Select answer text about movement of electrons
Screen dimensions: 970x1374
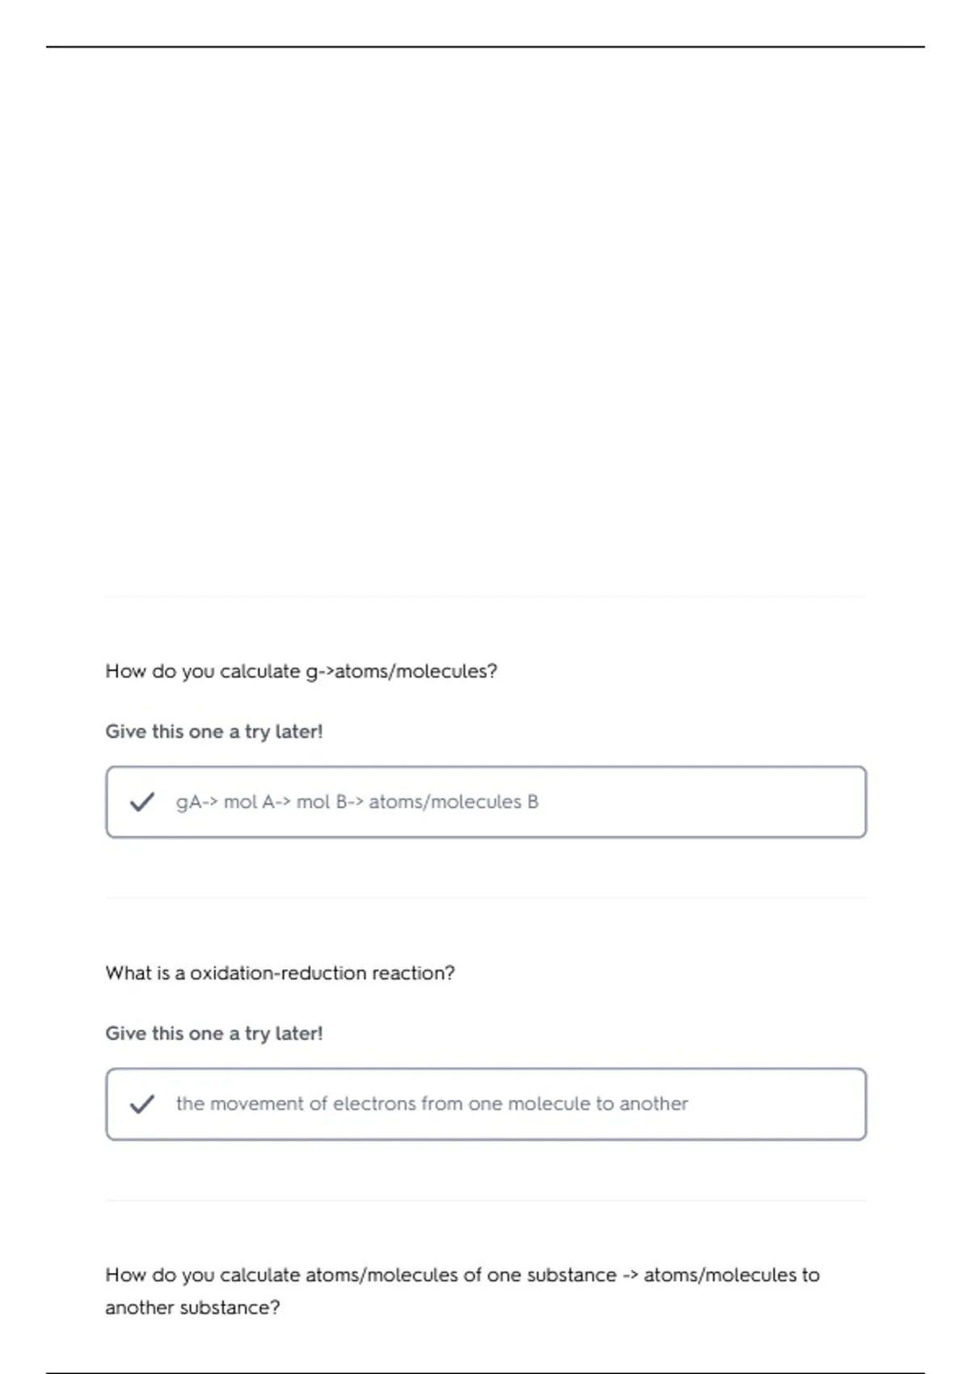pos(432,1104)
